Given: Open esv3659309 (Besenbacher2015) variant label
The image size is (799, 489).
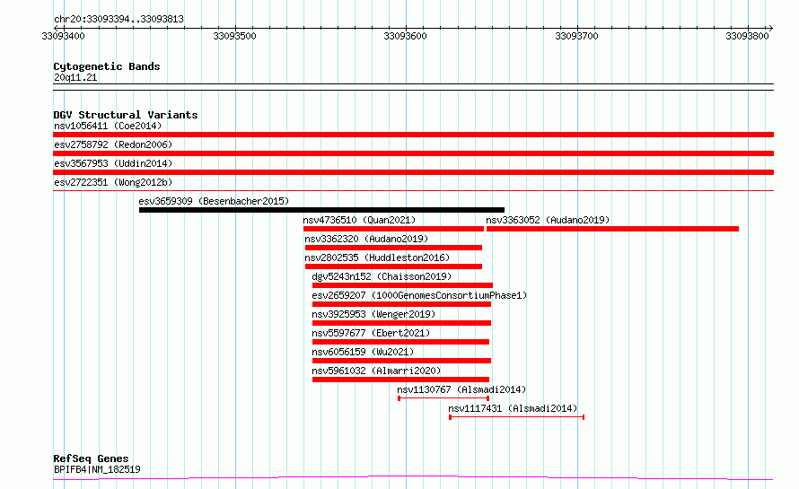Looking at the screenshot, I should (x=214, y=201).
